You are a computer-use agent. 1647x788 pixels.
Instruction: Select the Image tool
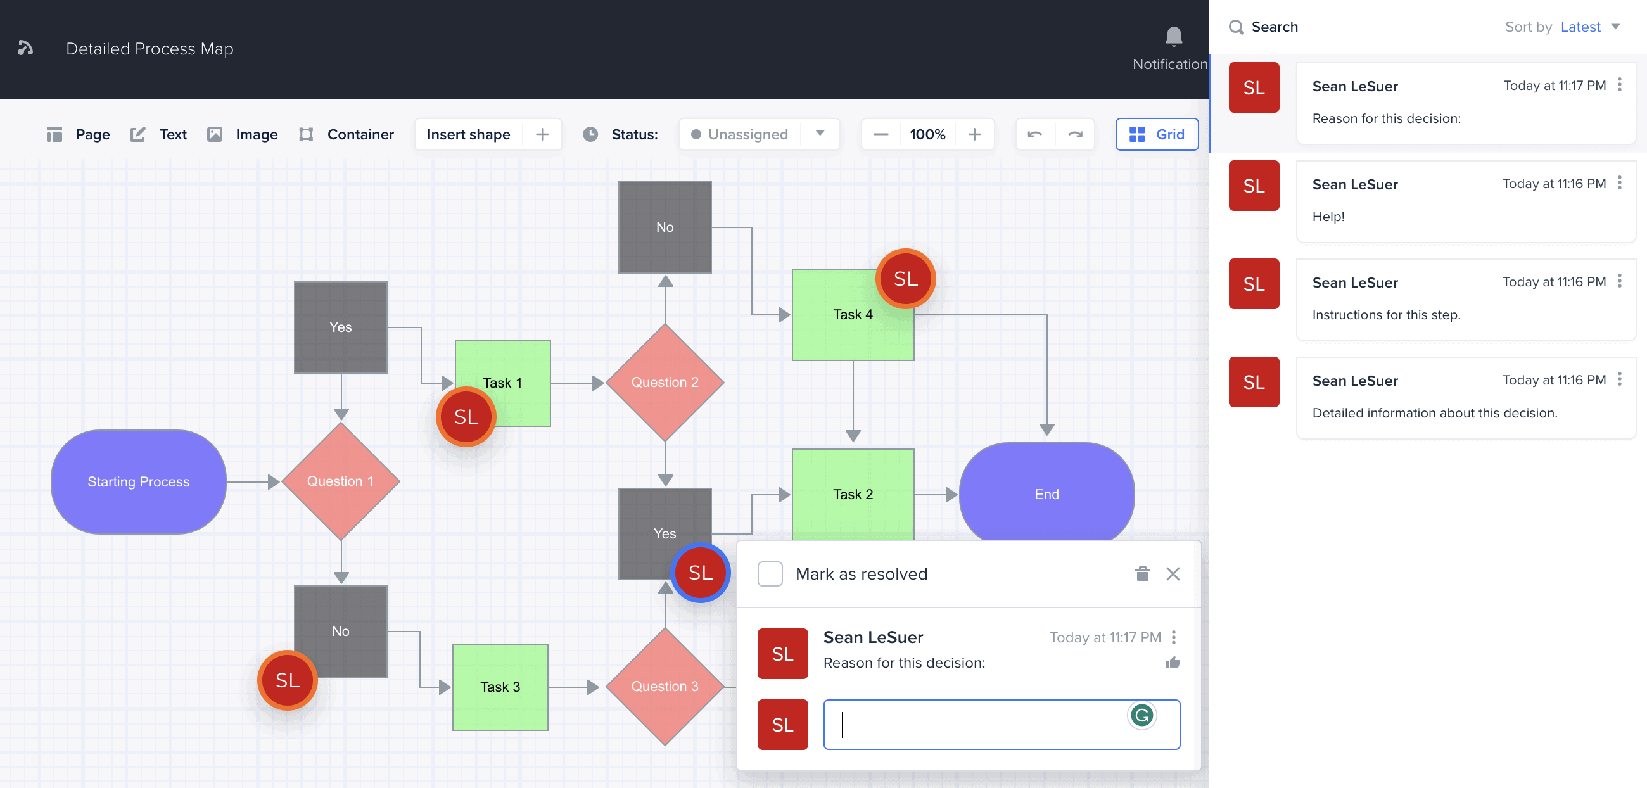[x=242, y=134]
